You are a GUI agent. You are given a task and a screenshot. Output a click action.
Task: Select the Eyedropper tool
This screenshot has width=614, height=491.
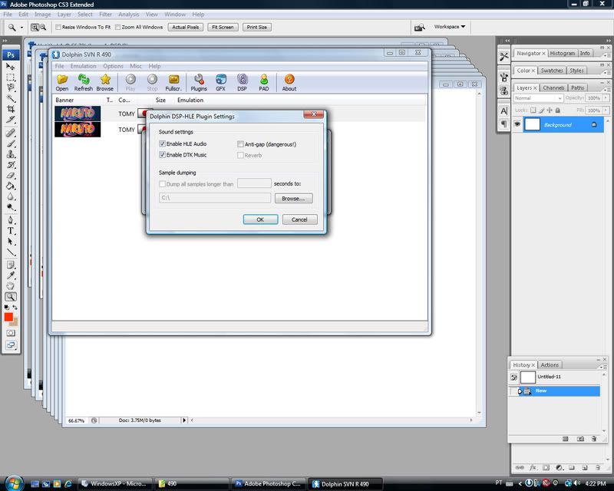10,275
